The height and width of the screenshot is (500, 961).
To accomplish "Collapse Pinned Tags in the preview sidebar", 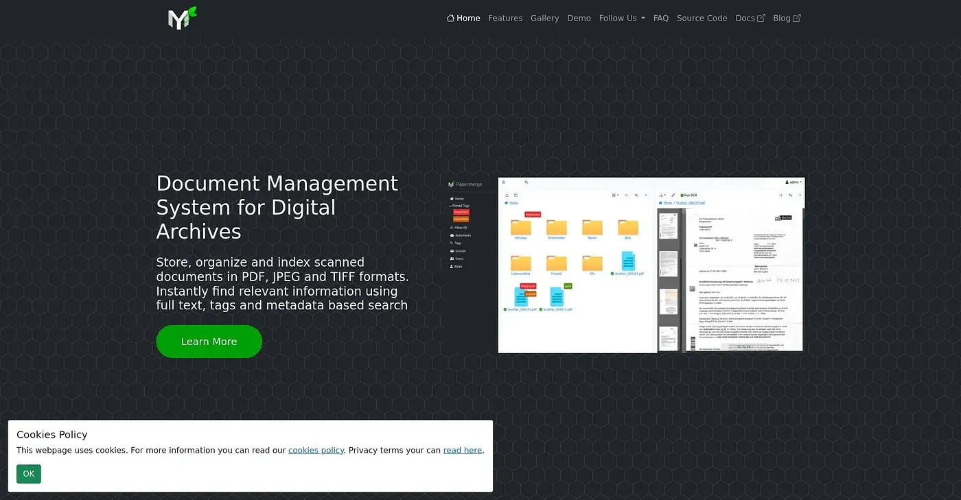I will pyautogui.click(x=459, y=206).
